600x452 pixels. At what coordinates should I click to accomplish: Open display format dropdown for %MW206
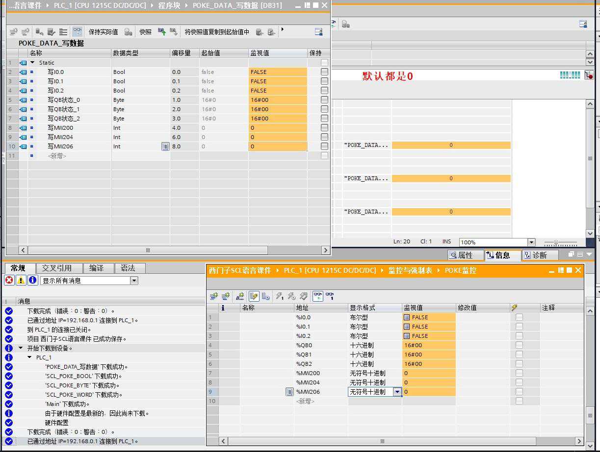pyautogui.click(x=397, y=392)
